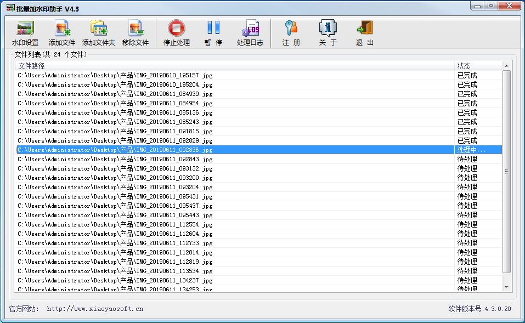The width and height of the screenshot is (525, 323).
Task: Click the scrollbar down arrow
Action: point(506,287)
